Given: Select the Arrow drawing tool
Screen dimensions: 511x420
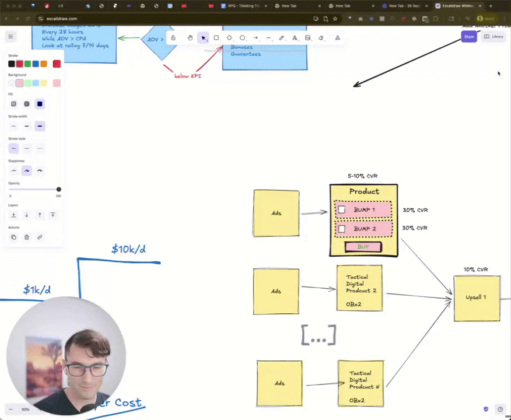Looking at the screenshot, I should 256,38.
